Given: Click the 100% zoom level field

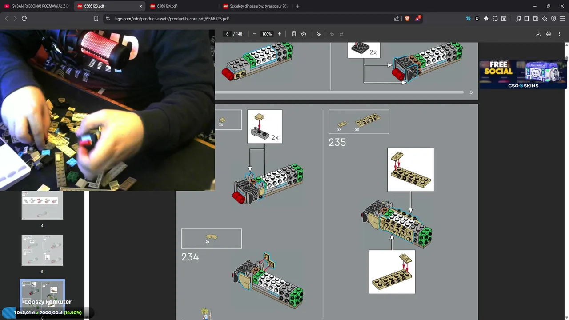Looking at the screenshot, I should coord(267,34).
